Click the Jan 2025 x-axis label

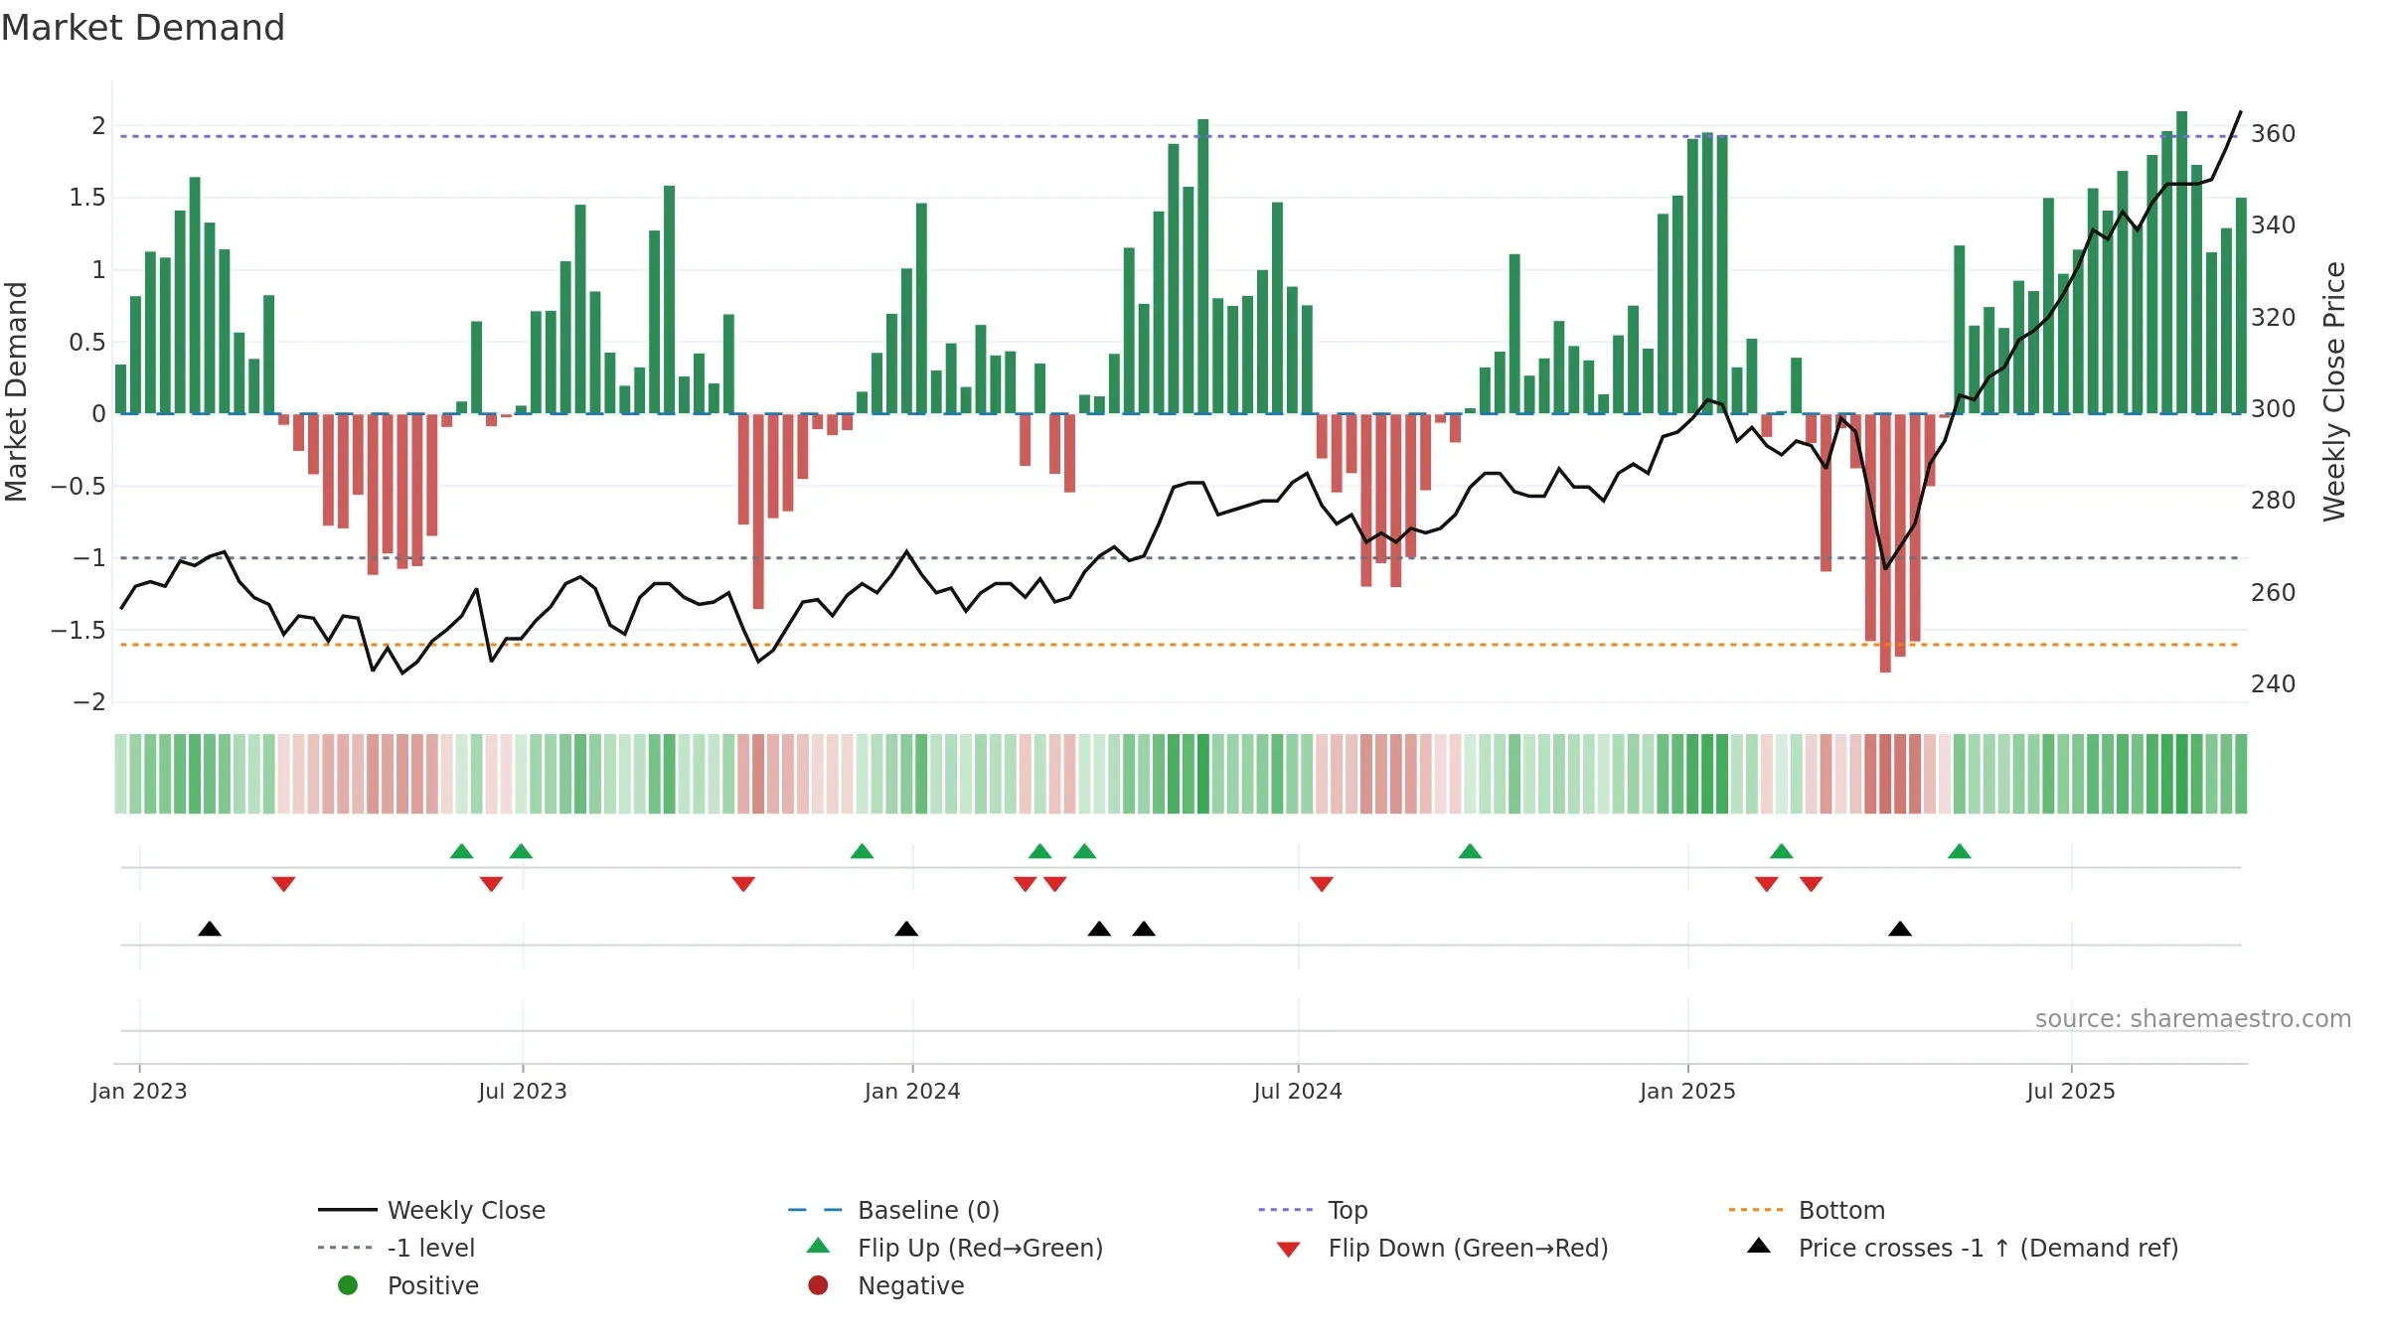click(x=1687, y=1091)
